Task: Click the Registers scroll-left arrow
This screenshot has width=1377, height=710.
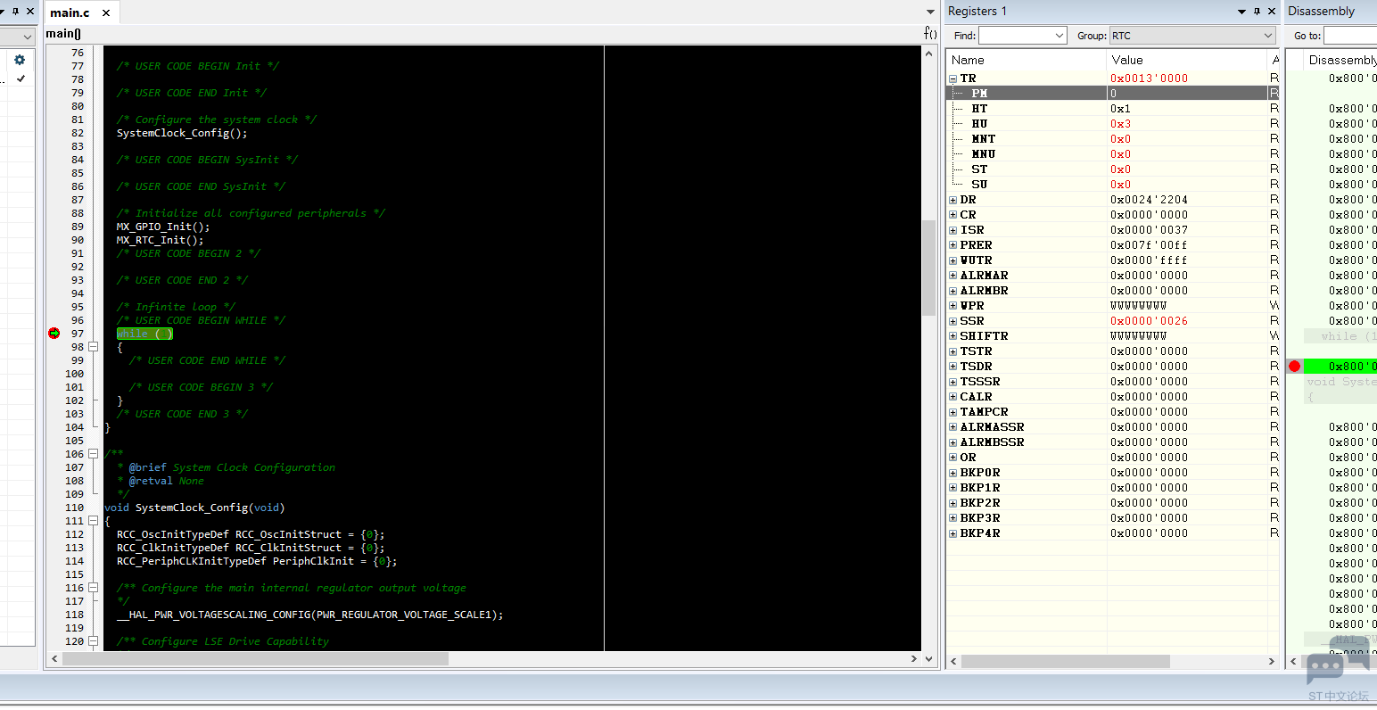Action: [953, 661]
